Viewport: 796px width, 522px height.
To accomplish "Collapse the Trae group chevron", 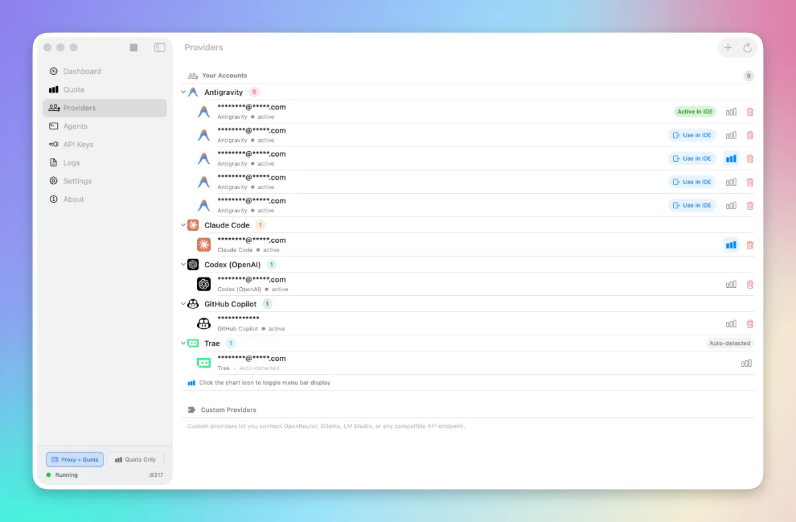I will click(184, 344).
